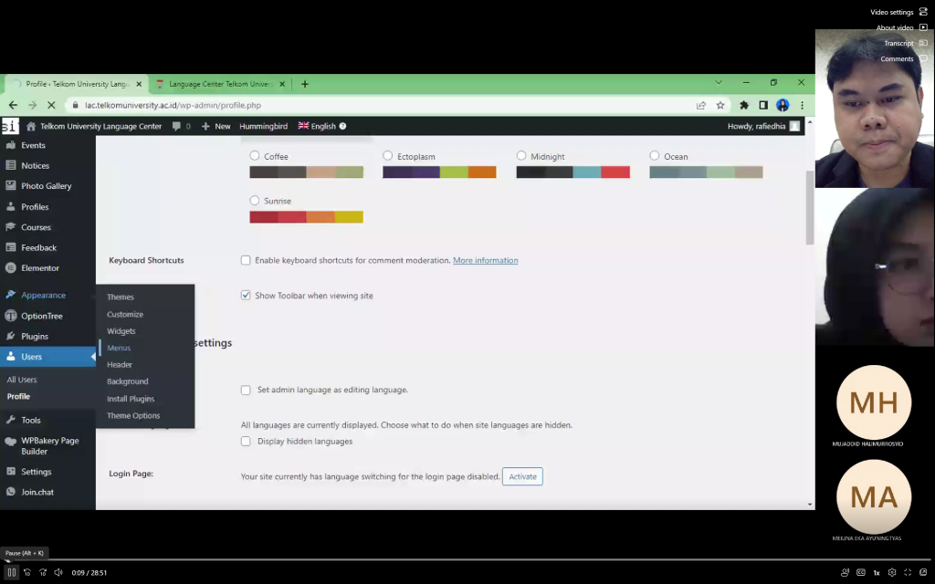Select the Coffee color scheme
The image size is (935, 584).
point(255,155)
